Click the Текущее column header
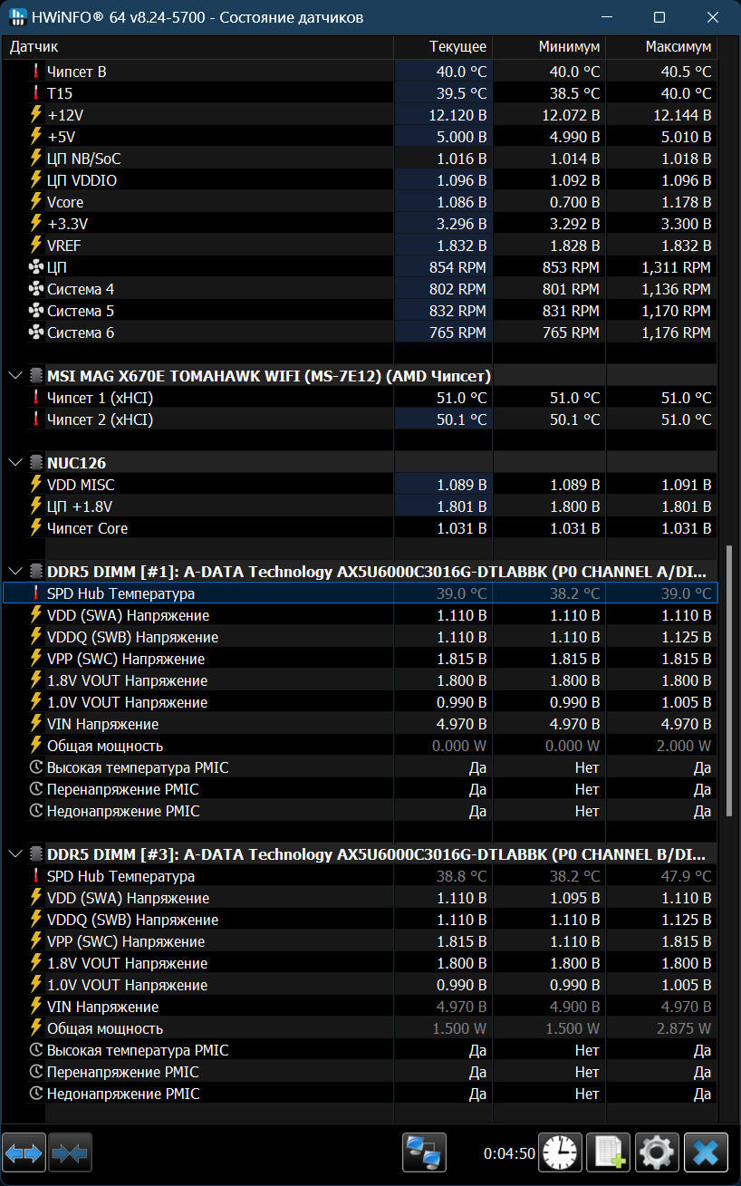Viewport: 741px width, 1186px height. point(443,47)
